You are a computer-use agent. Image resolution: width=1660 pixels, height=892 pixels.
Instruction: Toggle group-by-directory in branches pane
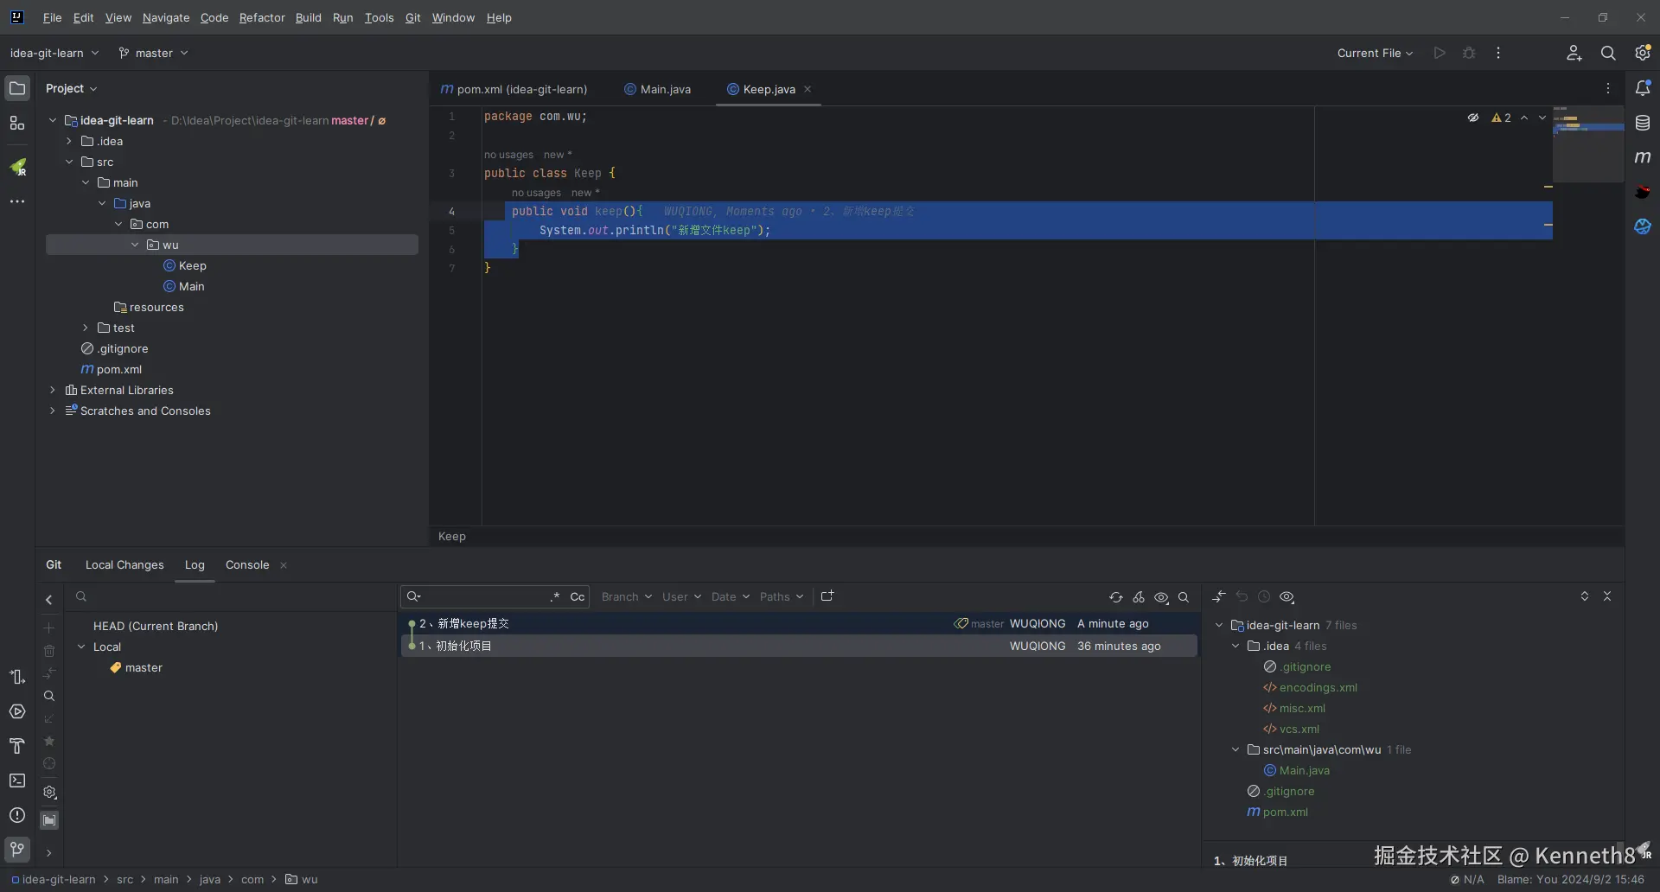[x=49, y=820]
